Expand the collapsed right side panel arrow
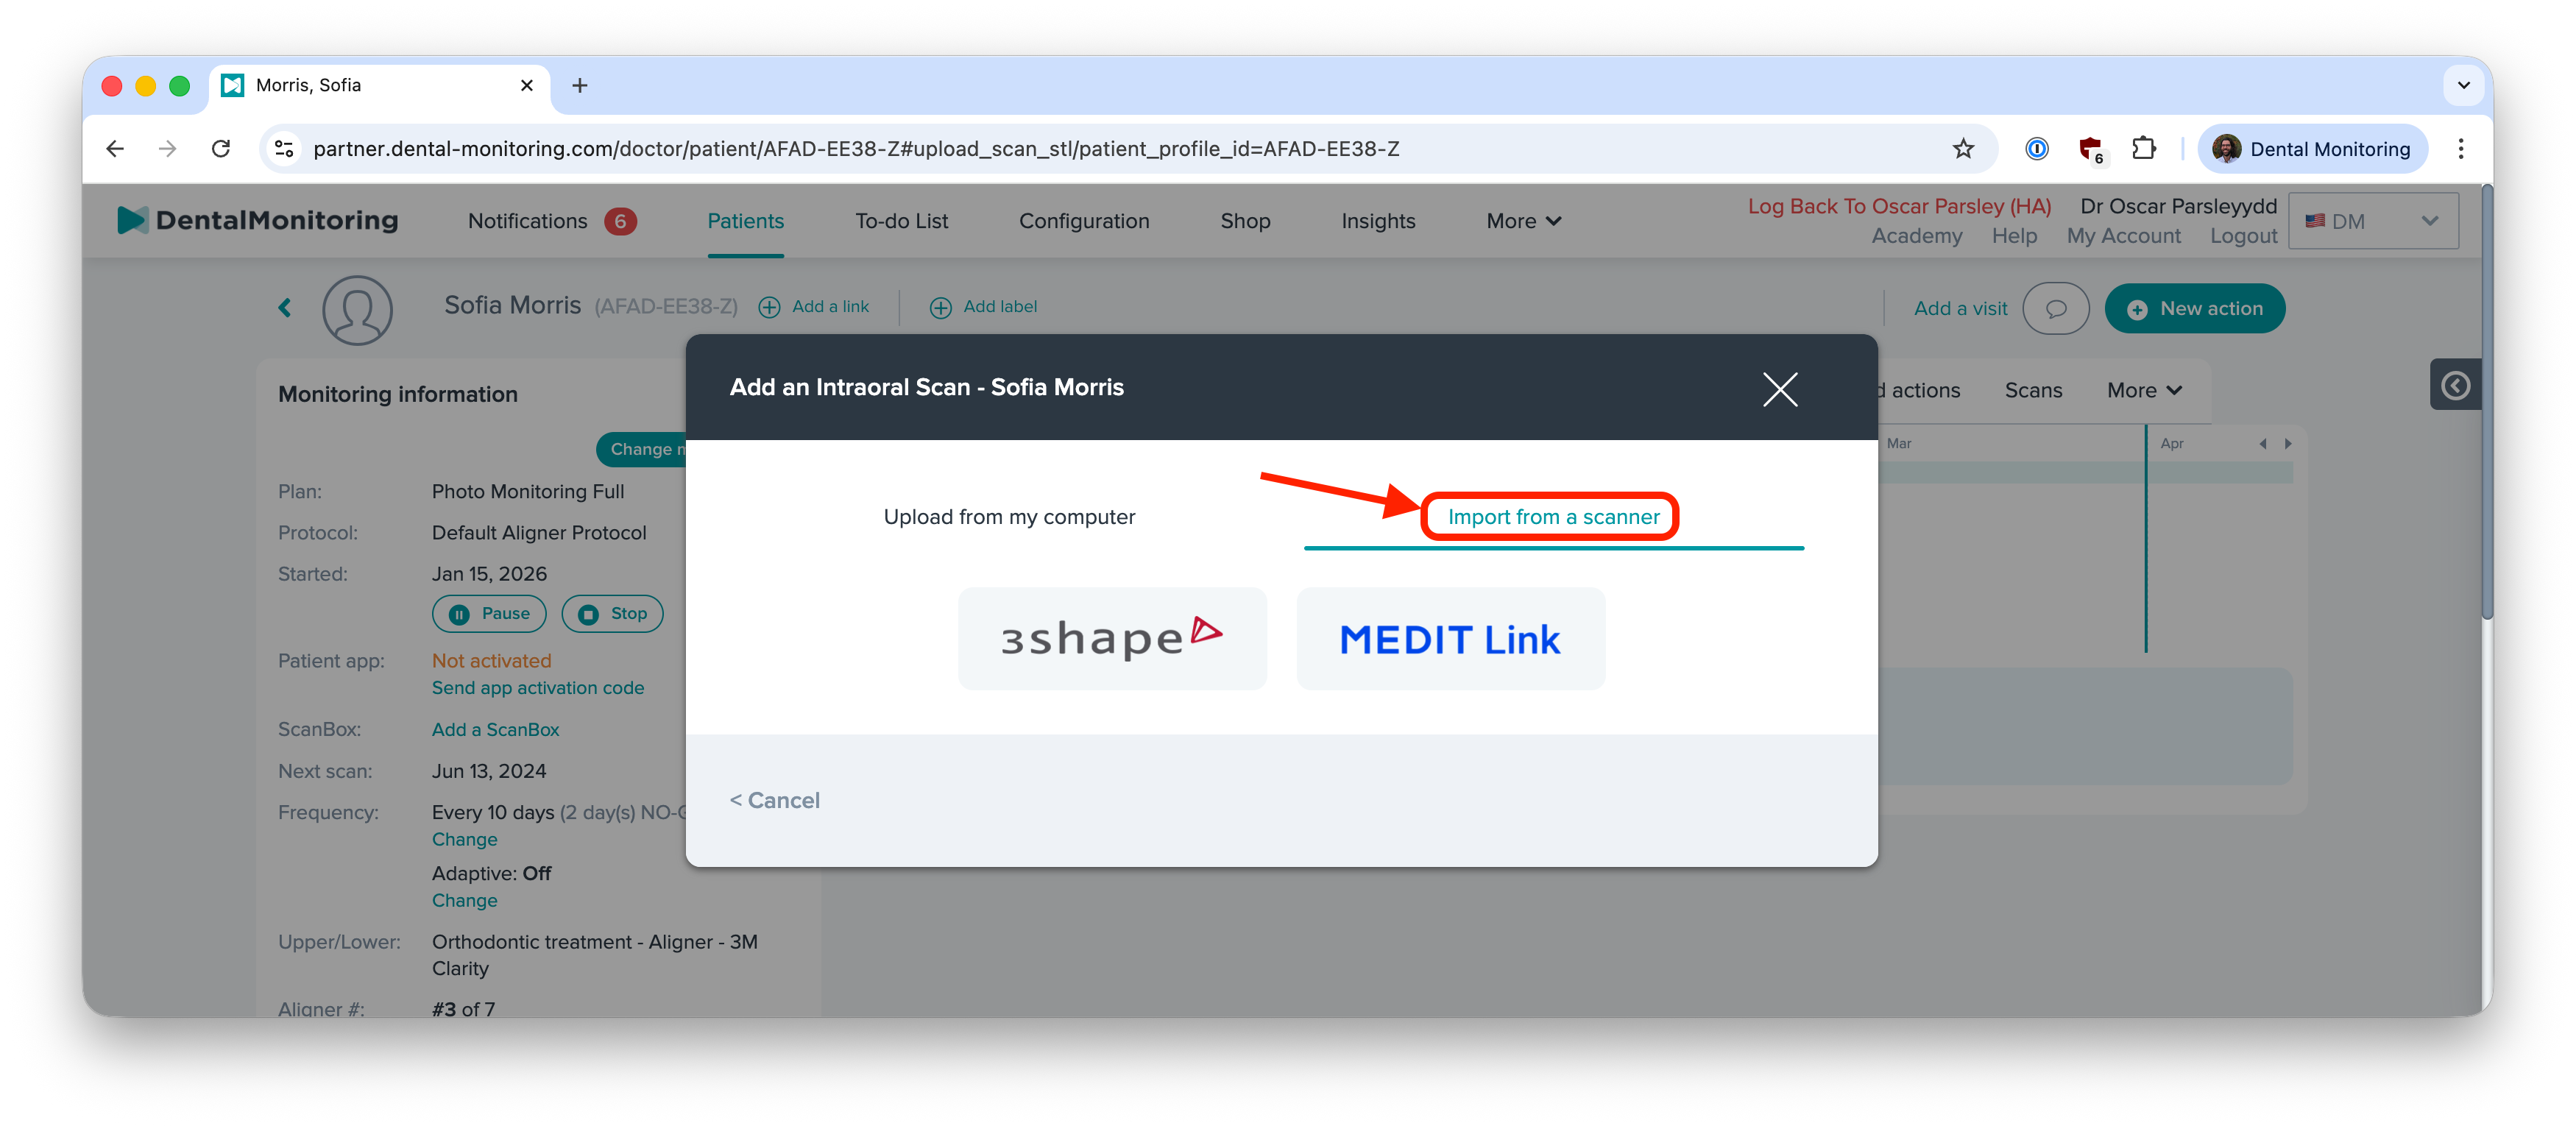The width and height of the screenshot is (2576, 1126). (2455, 385)
